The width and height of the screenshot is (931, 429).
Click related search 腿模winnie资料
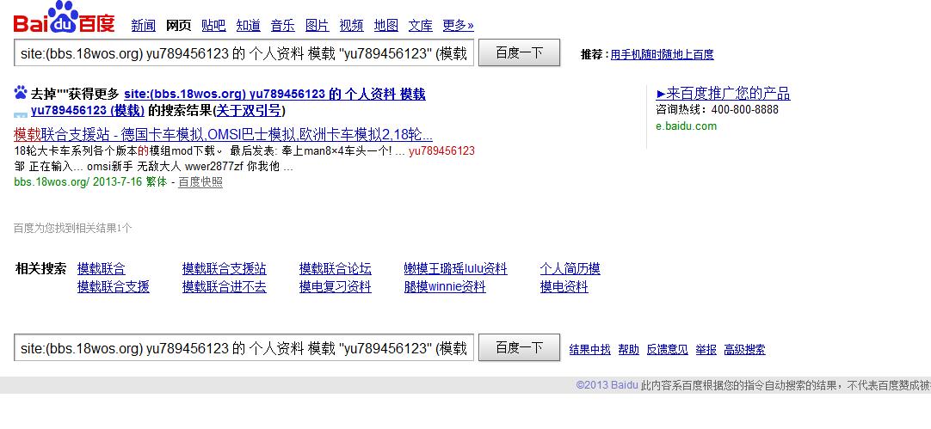[x=444, y=287]
